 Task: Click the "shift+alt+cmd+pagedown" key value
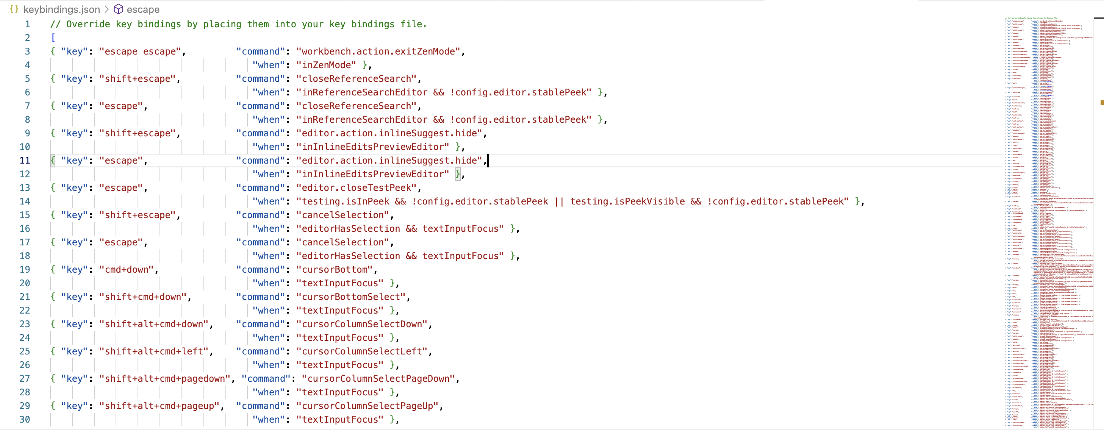pyautogui.click(x=164, y=379)
